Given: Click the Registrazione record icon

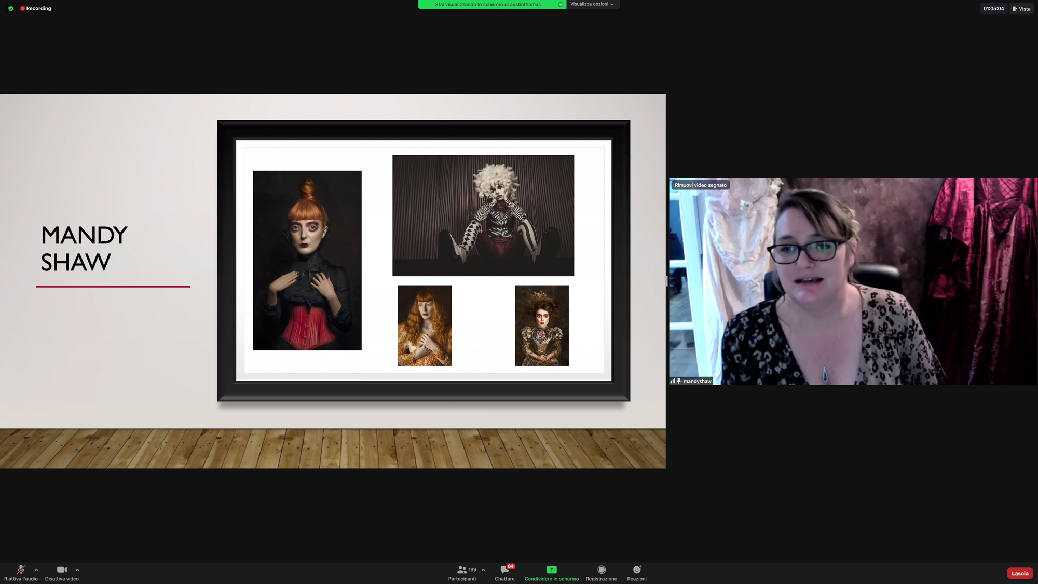Looking at the screenshot, I should [601, 569].
